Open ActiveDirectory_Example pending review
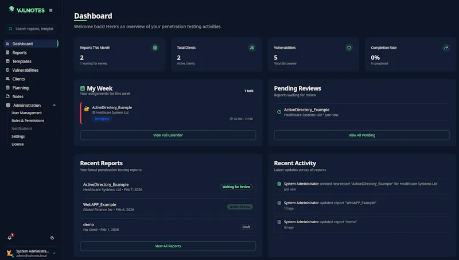 [362, 112]
